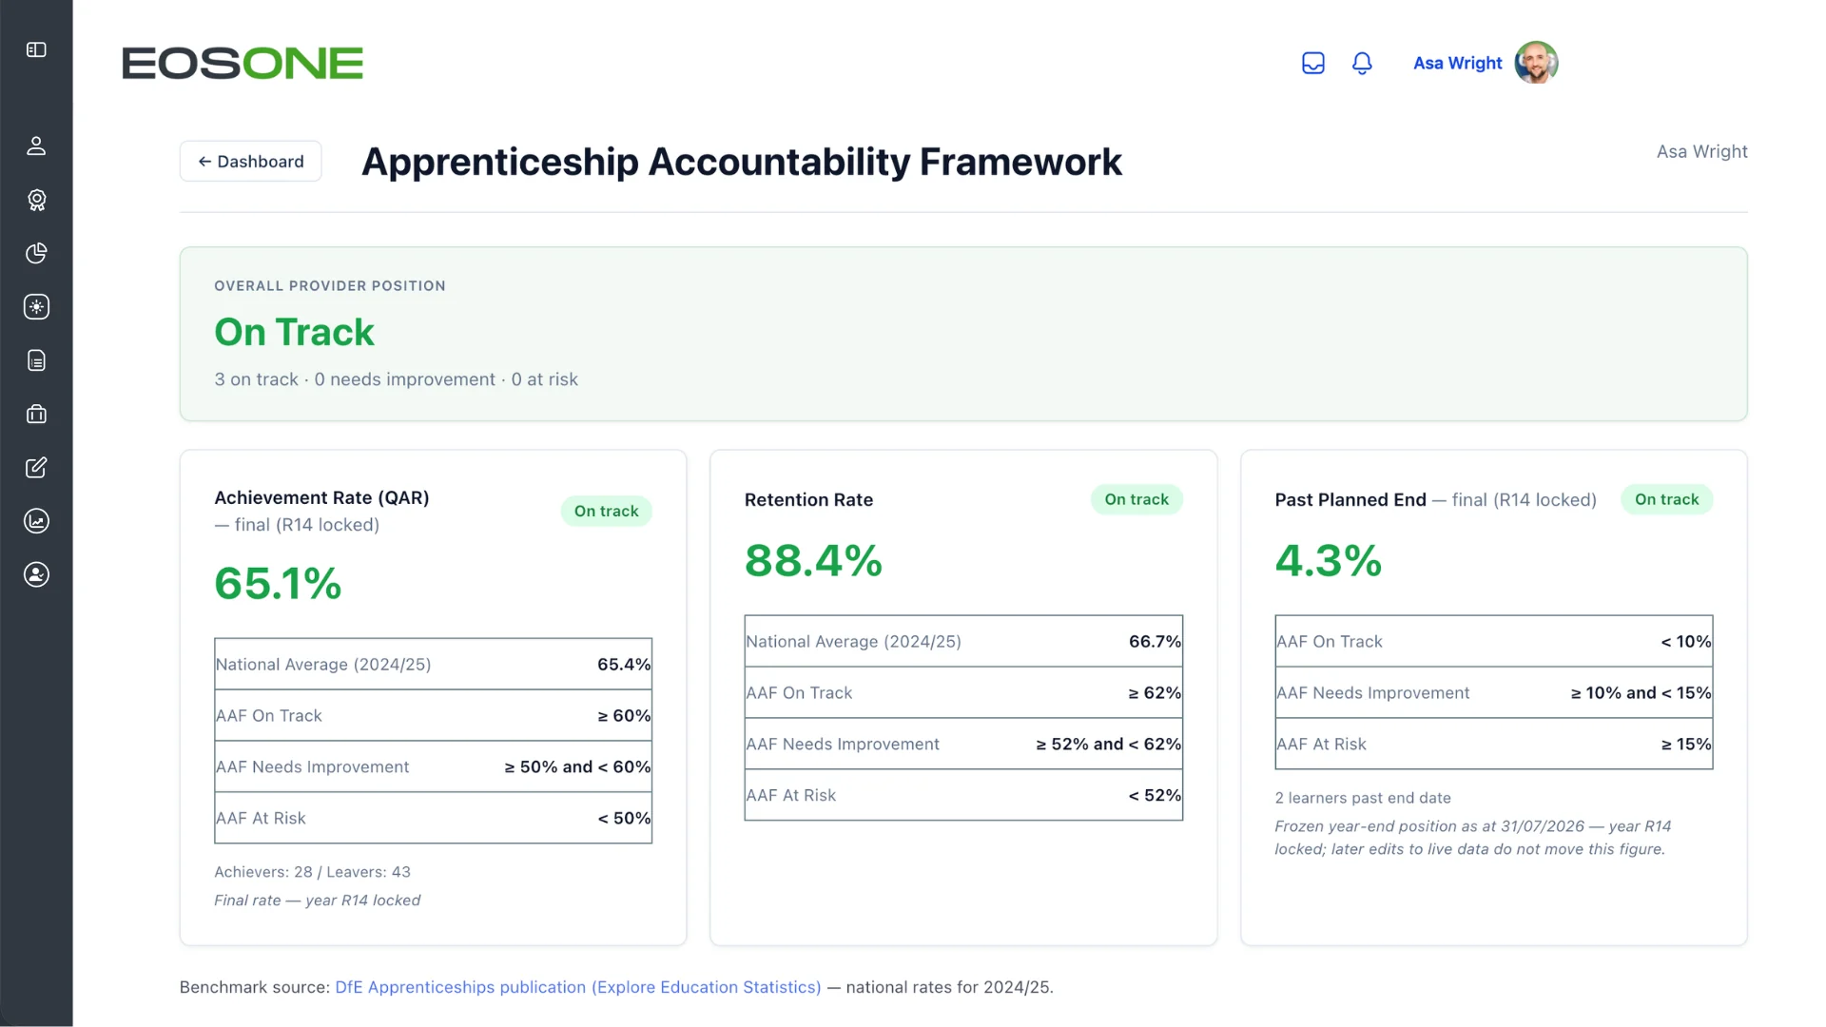
Task: Click the '< 10%' AAF On Track value
Action: pos(1685,642)
